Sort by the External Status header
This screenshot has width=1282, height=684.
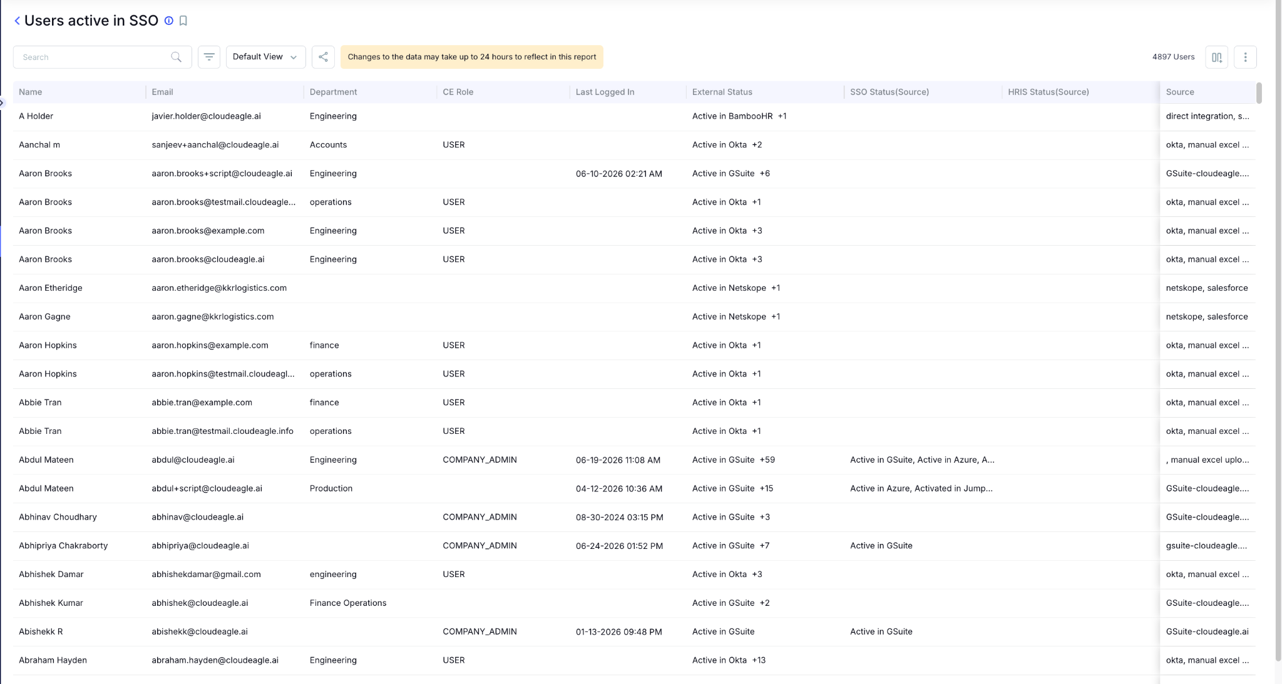[722, 92]
